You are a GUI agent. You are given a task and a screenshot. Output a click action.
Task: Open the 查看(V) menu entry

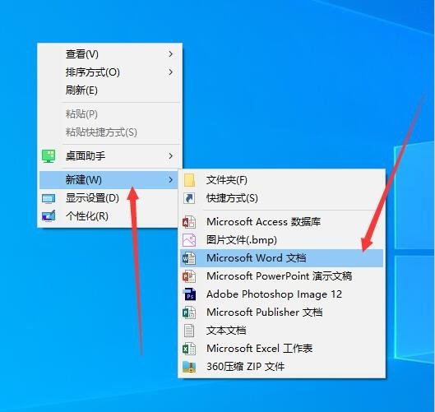click(x=110, y=54)
